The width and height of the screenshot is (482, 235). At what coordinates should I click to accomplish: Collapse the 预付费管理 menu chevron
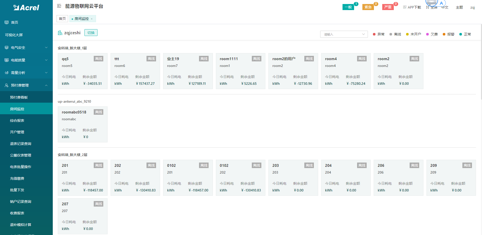pos(46,85)
